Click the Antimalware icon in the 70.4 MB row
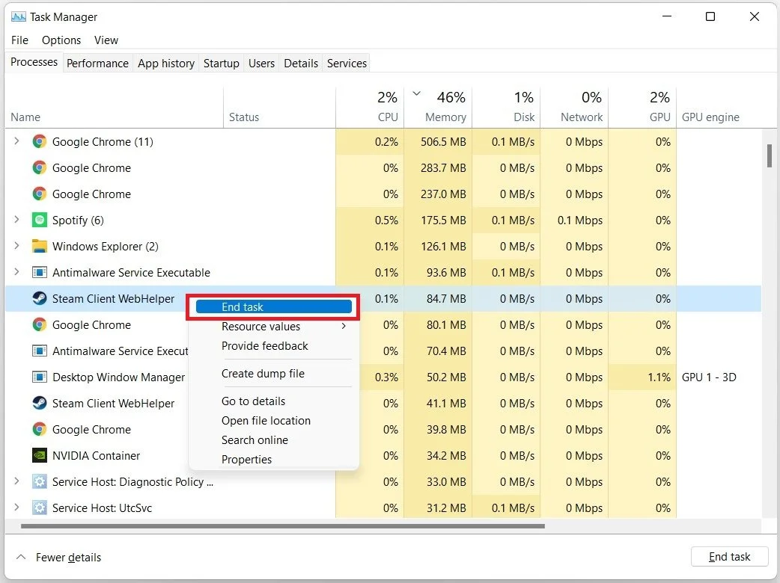This screenshot has height=583, width=780. coord(39,351)
